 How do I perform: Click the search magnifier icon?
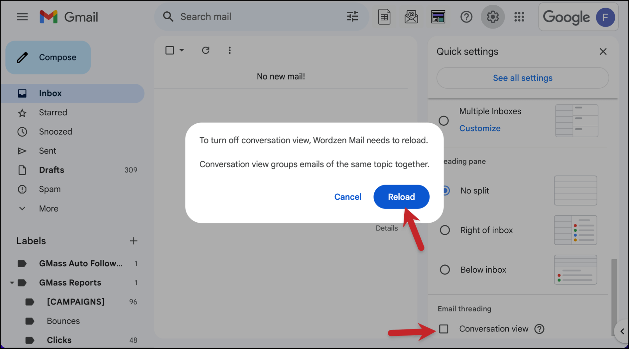(x=168, y=17)
